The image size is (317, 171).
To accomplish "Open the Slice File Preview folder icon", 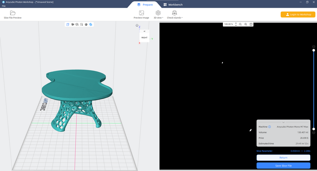I will 13,13.
